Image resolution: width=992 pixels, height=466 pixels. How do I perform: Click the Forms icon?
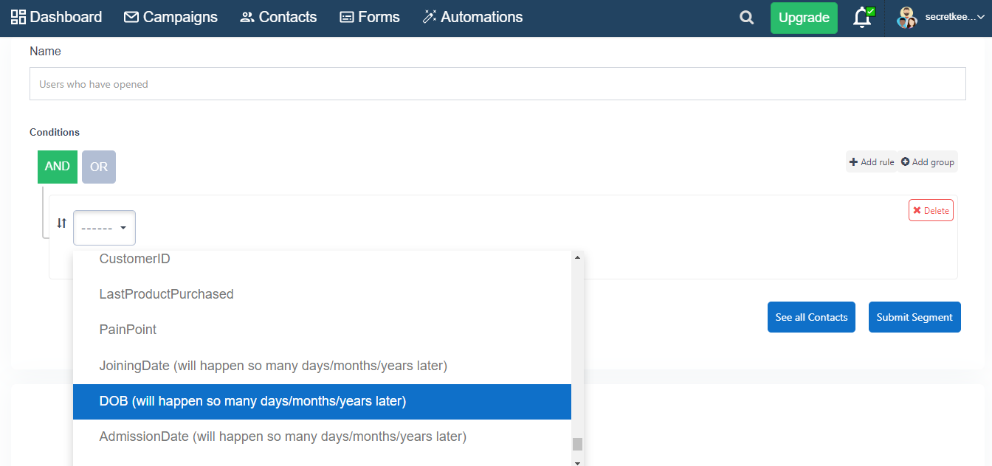347,18
